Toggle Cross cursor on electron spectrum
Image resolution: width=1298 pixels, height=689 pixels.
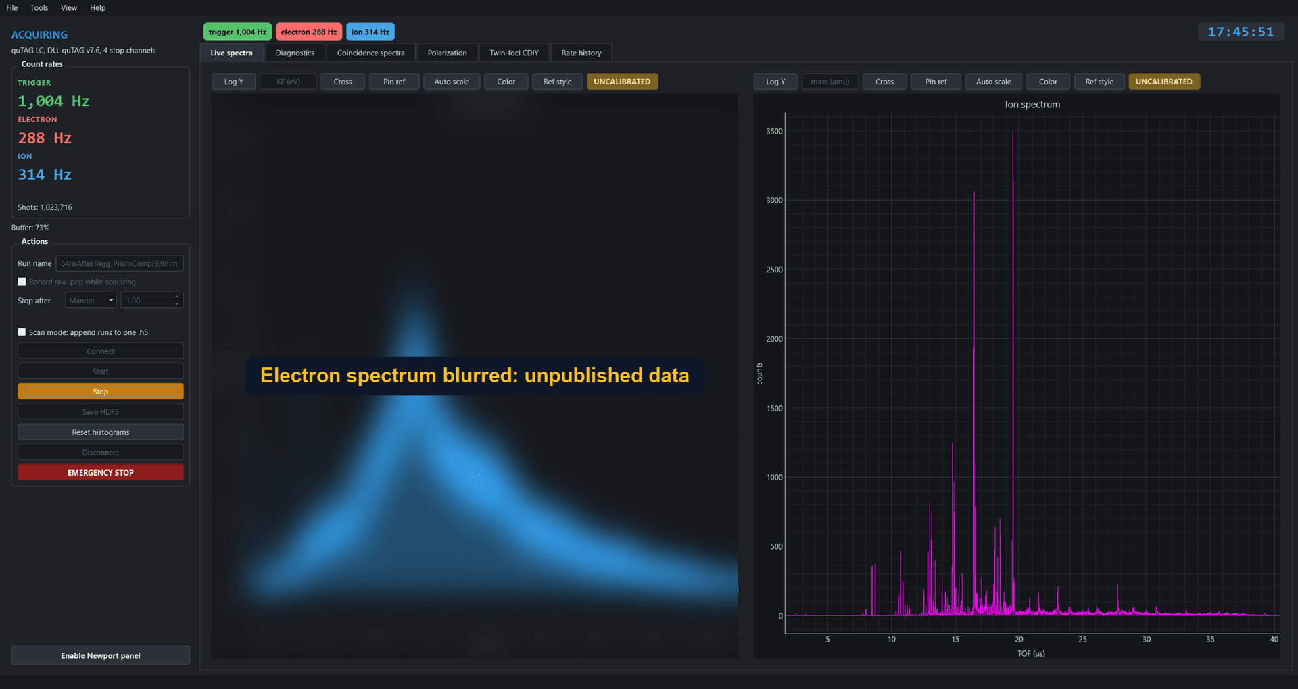click(x=343, y=82)
